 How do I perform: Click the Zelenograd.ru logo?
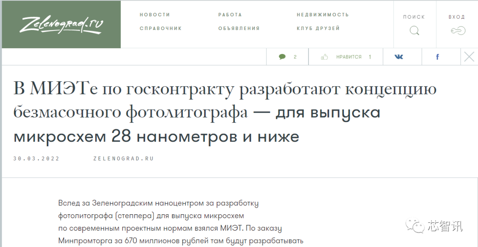point(61,24)
